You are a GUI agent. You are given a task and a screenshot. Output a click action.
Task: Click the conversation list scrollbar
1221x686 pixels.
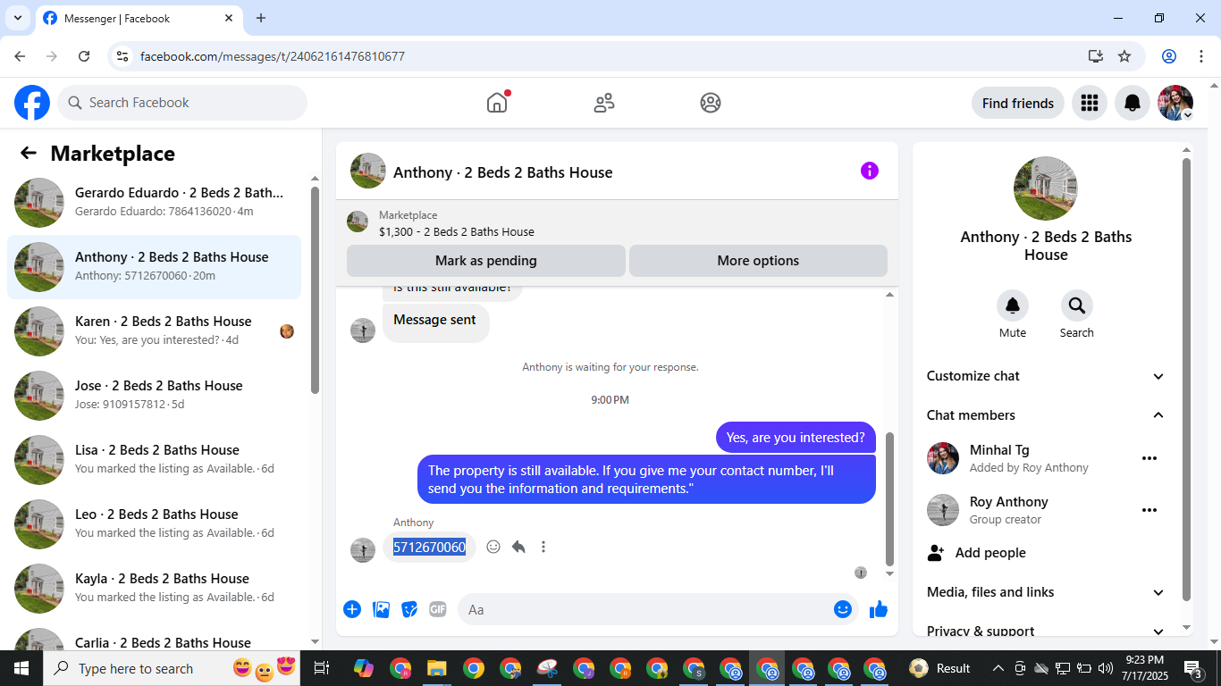(315, 289)
